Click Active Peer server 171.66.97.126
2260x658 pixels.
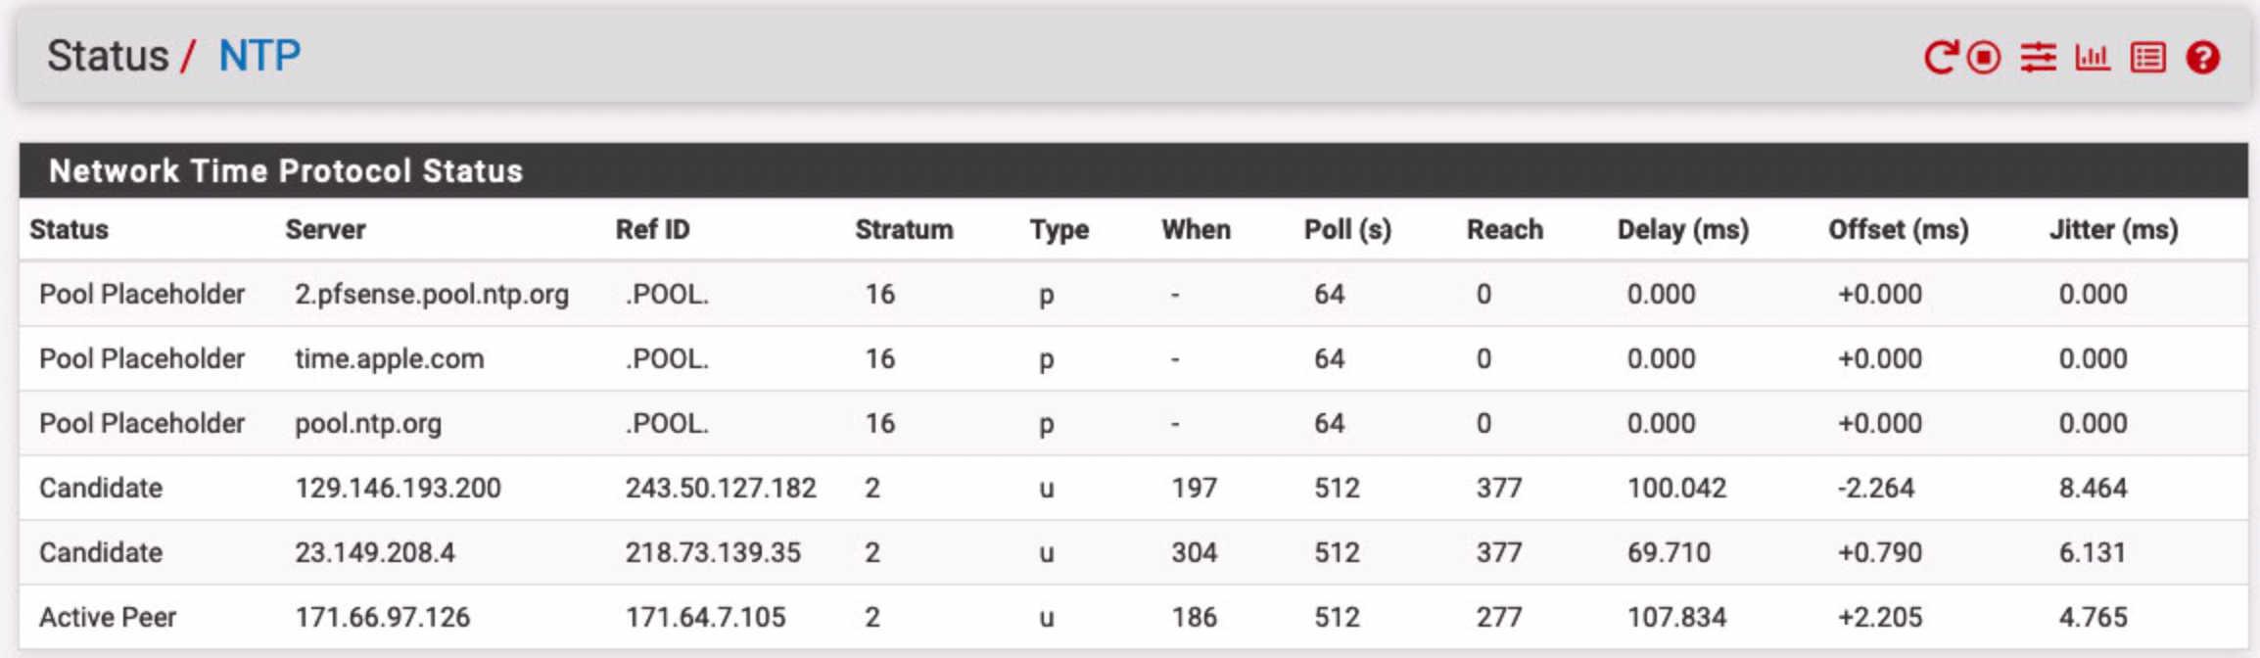(x=383, y=617)
